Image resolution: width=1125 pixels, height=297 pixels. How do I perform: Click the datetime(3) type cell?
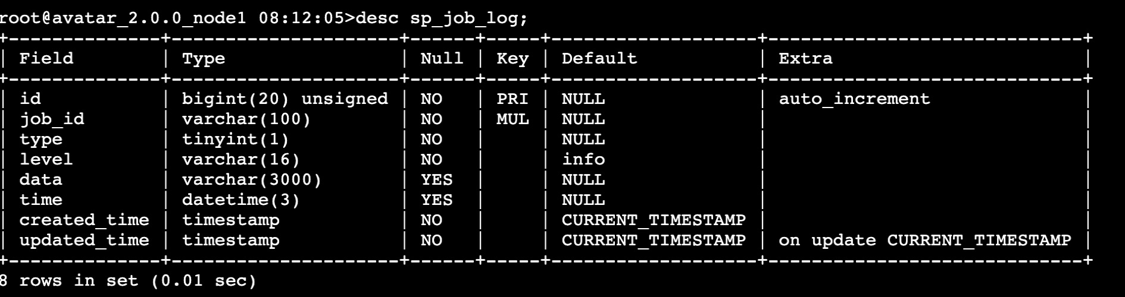click(x=241, y=200)
